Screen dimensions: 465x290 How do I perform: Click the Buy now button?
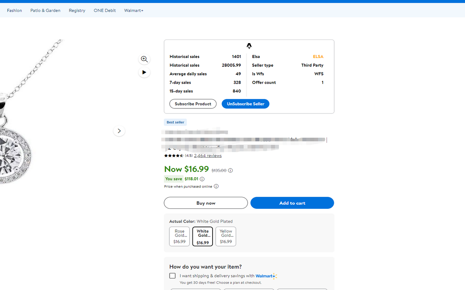point(206,203)
